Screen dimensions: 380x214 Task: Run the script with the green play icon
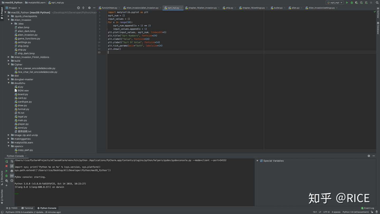point(347,2)
